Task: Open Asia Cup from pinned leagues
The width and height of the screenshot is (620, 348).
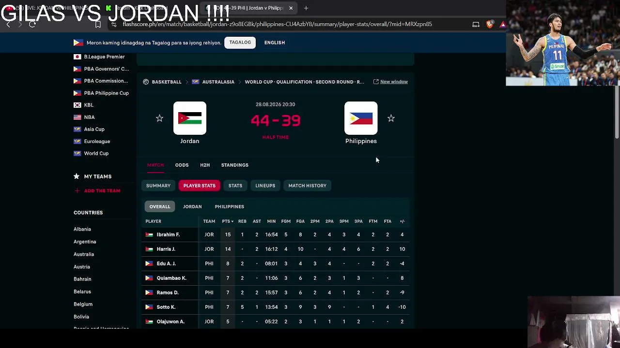Action: point(94,129)
